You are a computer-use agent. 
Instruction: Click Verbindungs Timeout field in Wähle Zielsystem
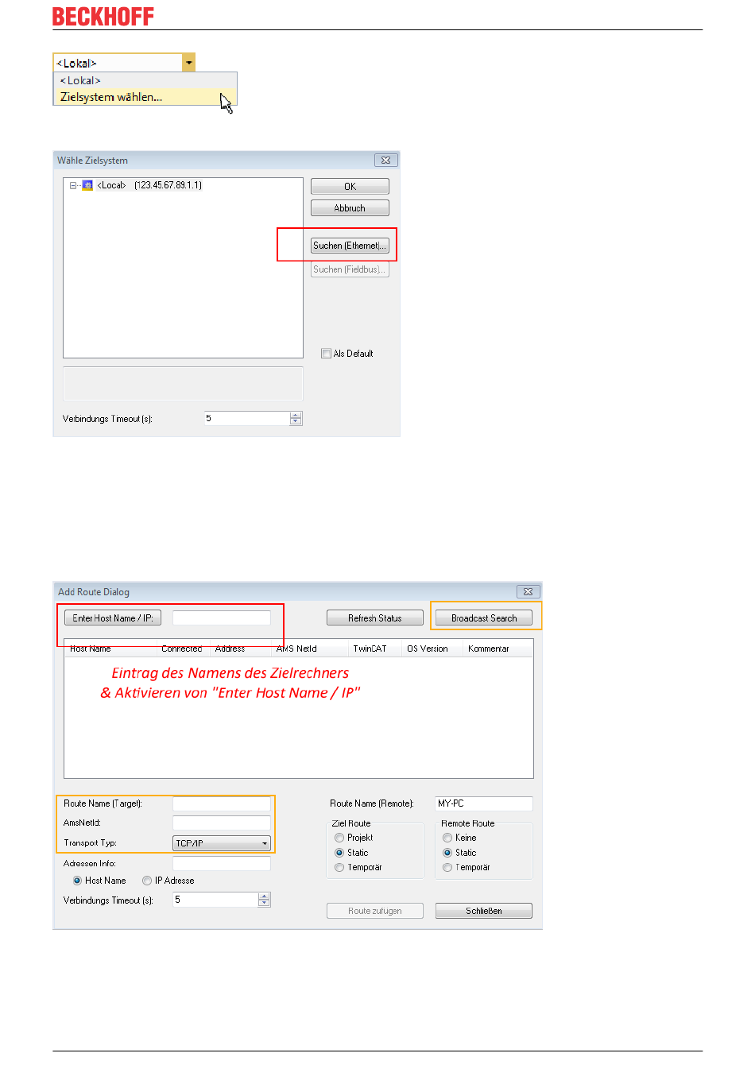247,418
